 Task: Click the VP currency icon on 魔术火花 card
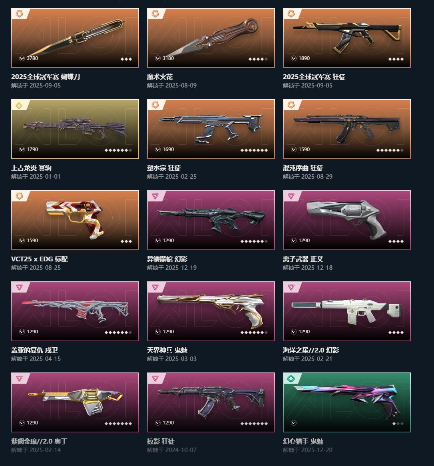coord(158,58)
